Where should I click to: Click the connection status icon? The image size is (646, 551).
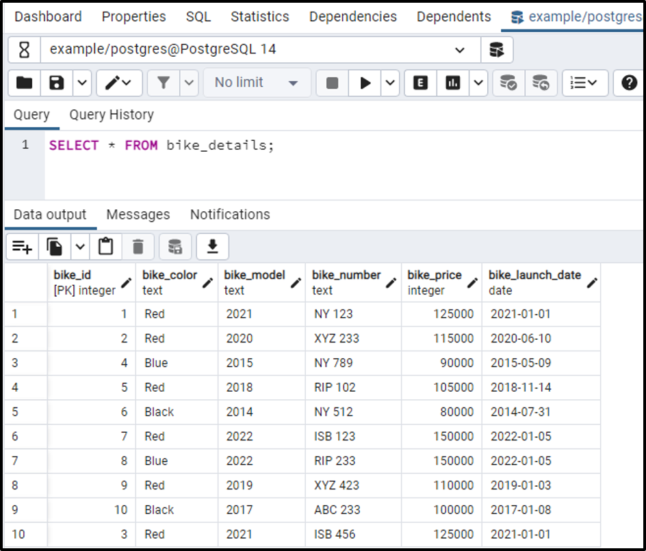point(25,50)
